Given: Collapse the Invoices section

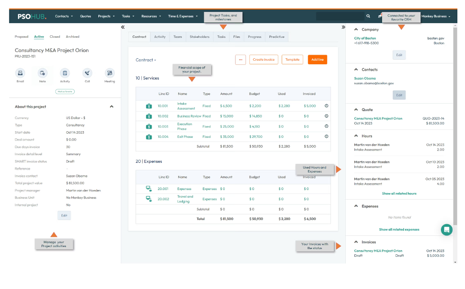Looking at the screenshot, I should 356,242.
